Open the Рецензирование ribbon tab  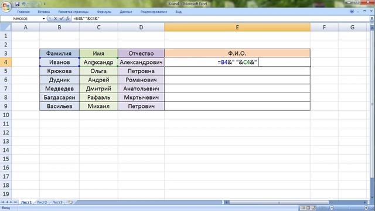154,12
